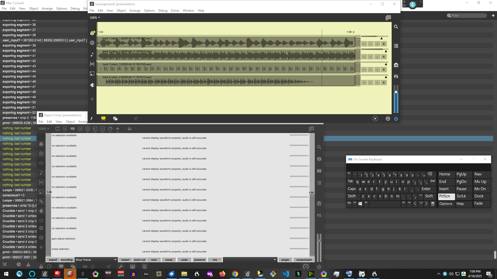
Task: Click the paint bucket icon in Rapid Comp toolbar
Action: [130, 129]
